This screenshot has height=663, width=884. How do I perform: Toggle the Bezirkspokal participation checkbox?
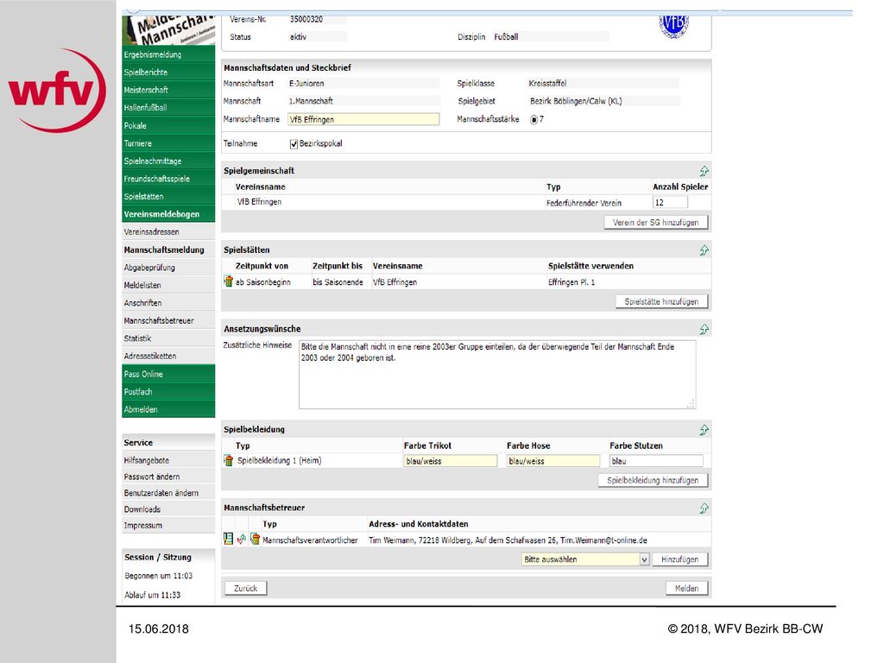tap(294, 144)
